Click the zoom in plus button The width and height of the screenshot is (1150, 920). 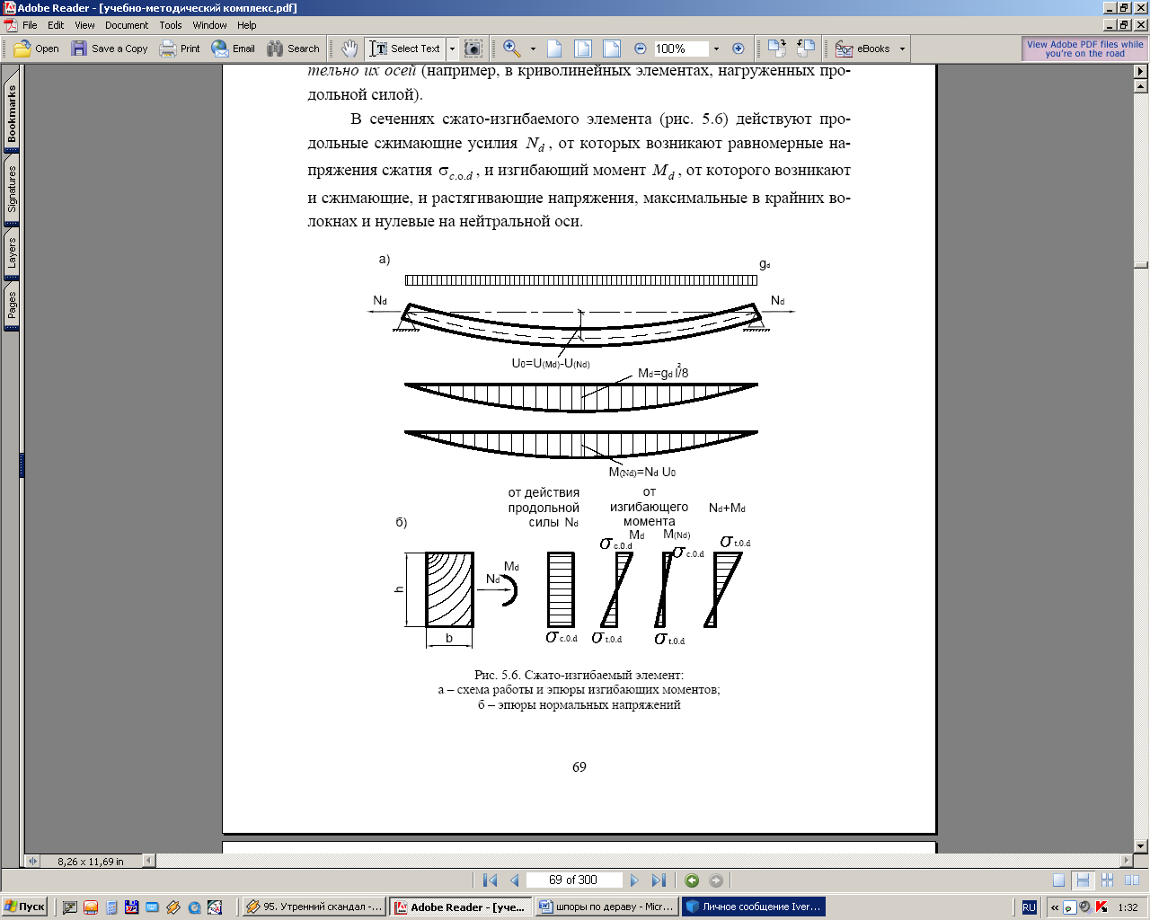(739, 49)
